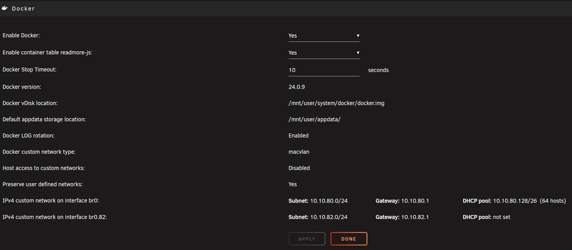
Task: Click subnet value 10.10.80.0/24
Action: 329,201
